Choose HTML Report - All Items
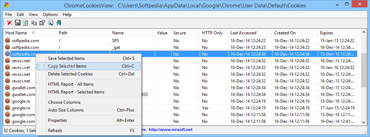 pyautogui.click(x=89, y=84)
